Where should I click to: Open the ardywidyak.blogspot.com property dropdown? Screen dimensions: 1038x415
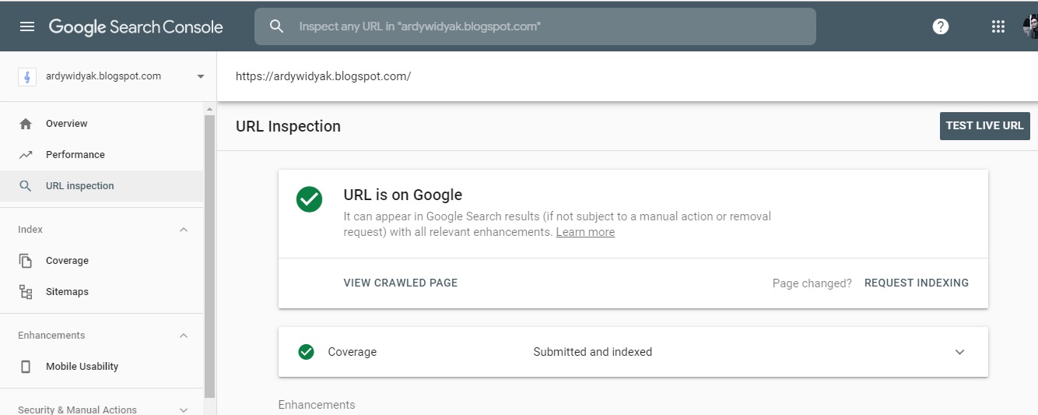(x=200, y=76)
